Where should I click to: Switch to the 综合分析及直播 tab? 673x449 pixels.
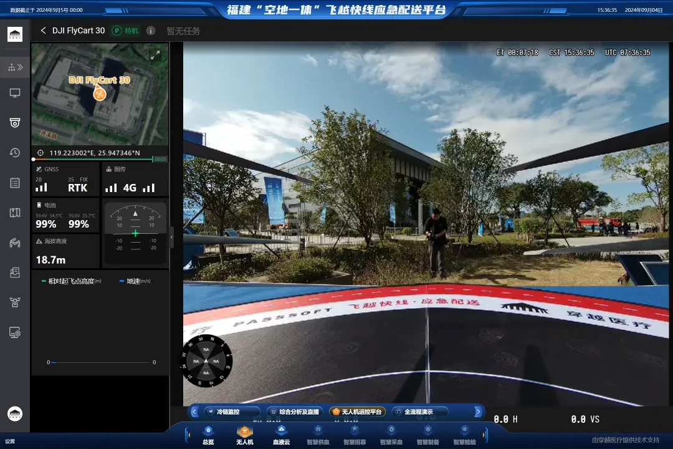pyautogui.click(x=294, y=412)
